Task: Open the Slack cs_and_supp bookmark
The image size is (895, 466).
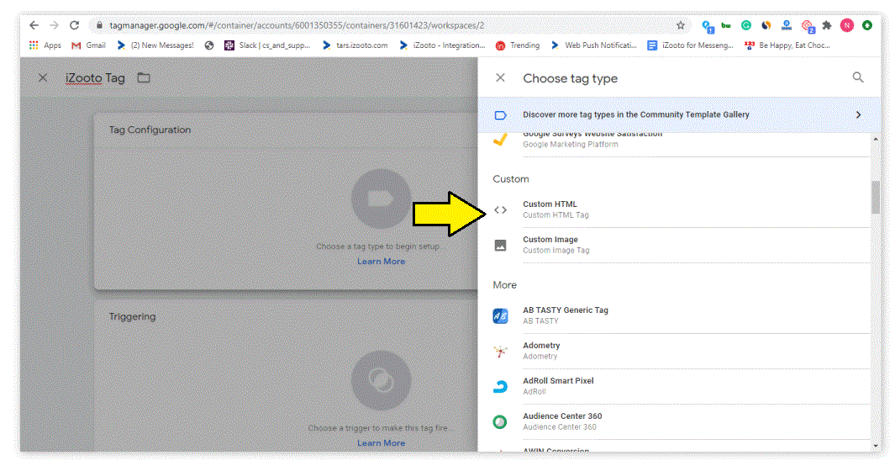Action: [x=268, y=45]
